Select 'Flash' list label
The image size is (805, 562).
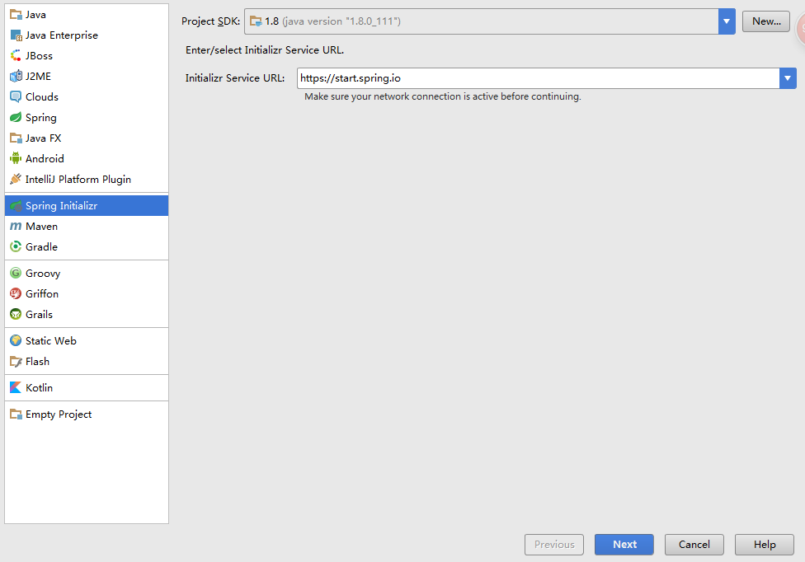click(x=37, y=362)
